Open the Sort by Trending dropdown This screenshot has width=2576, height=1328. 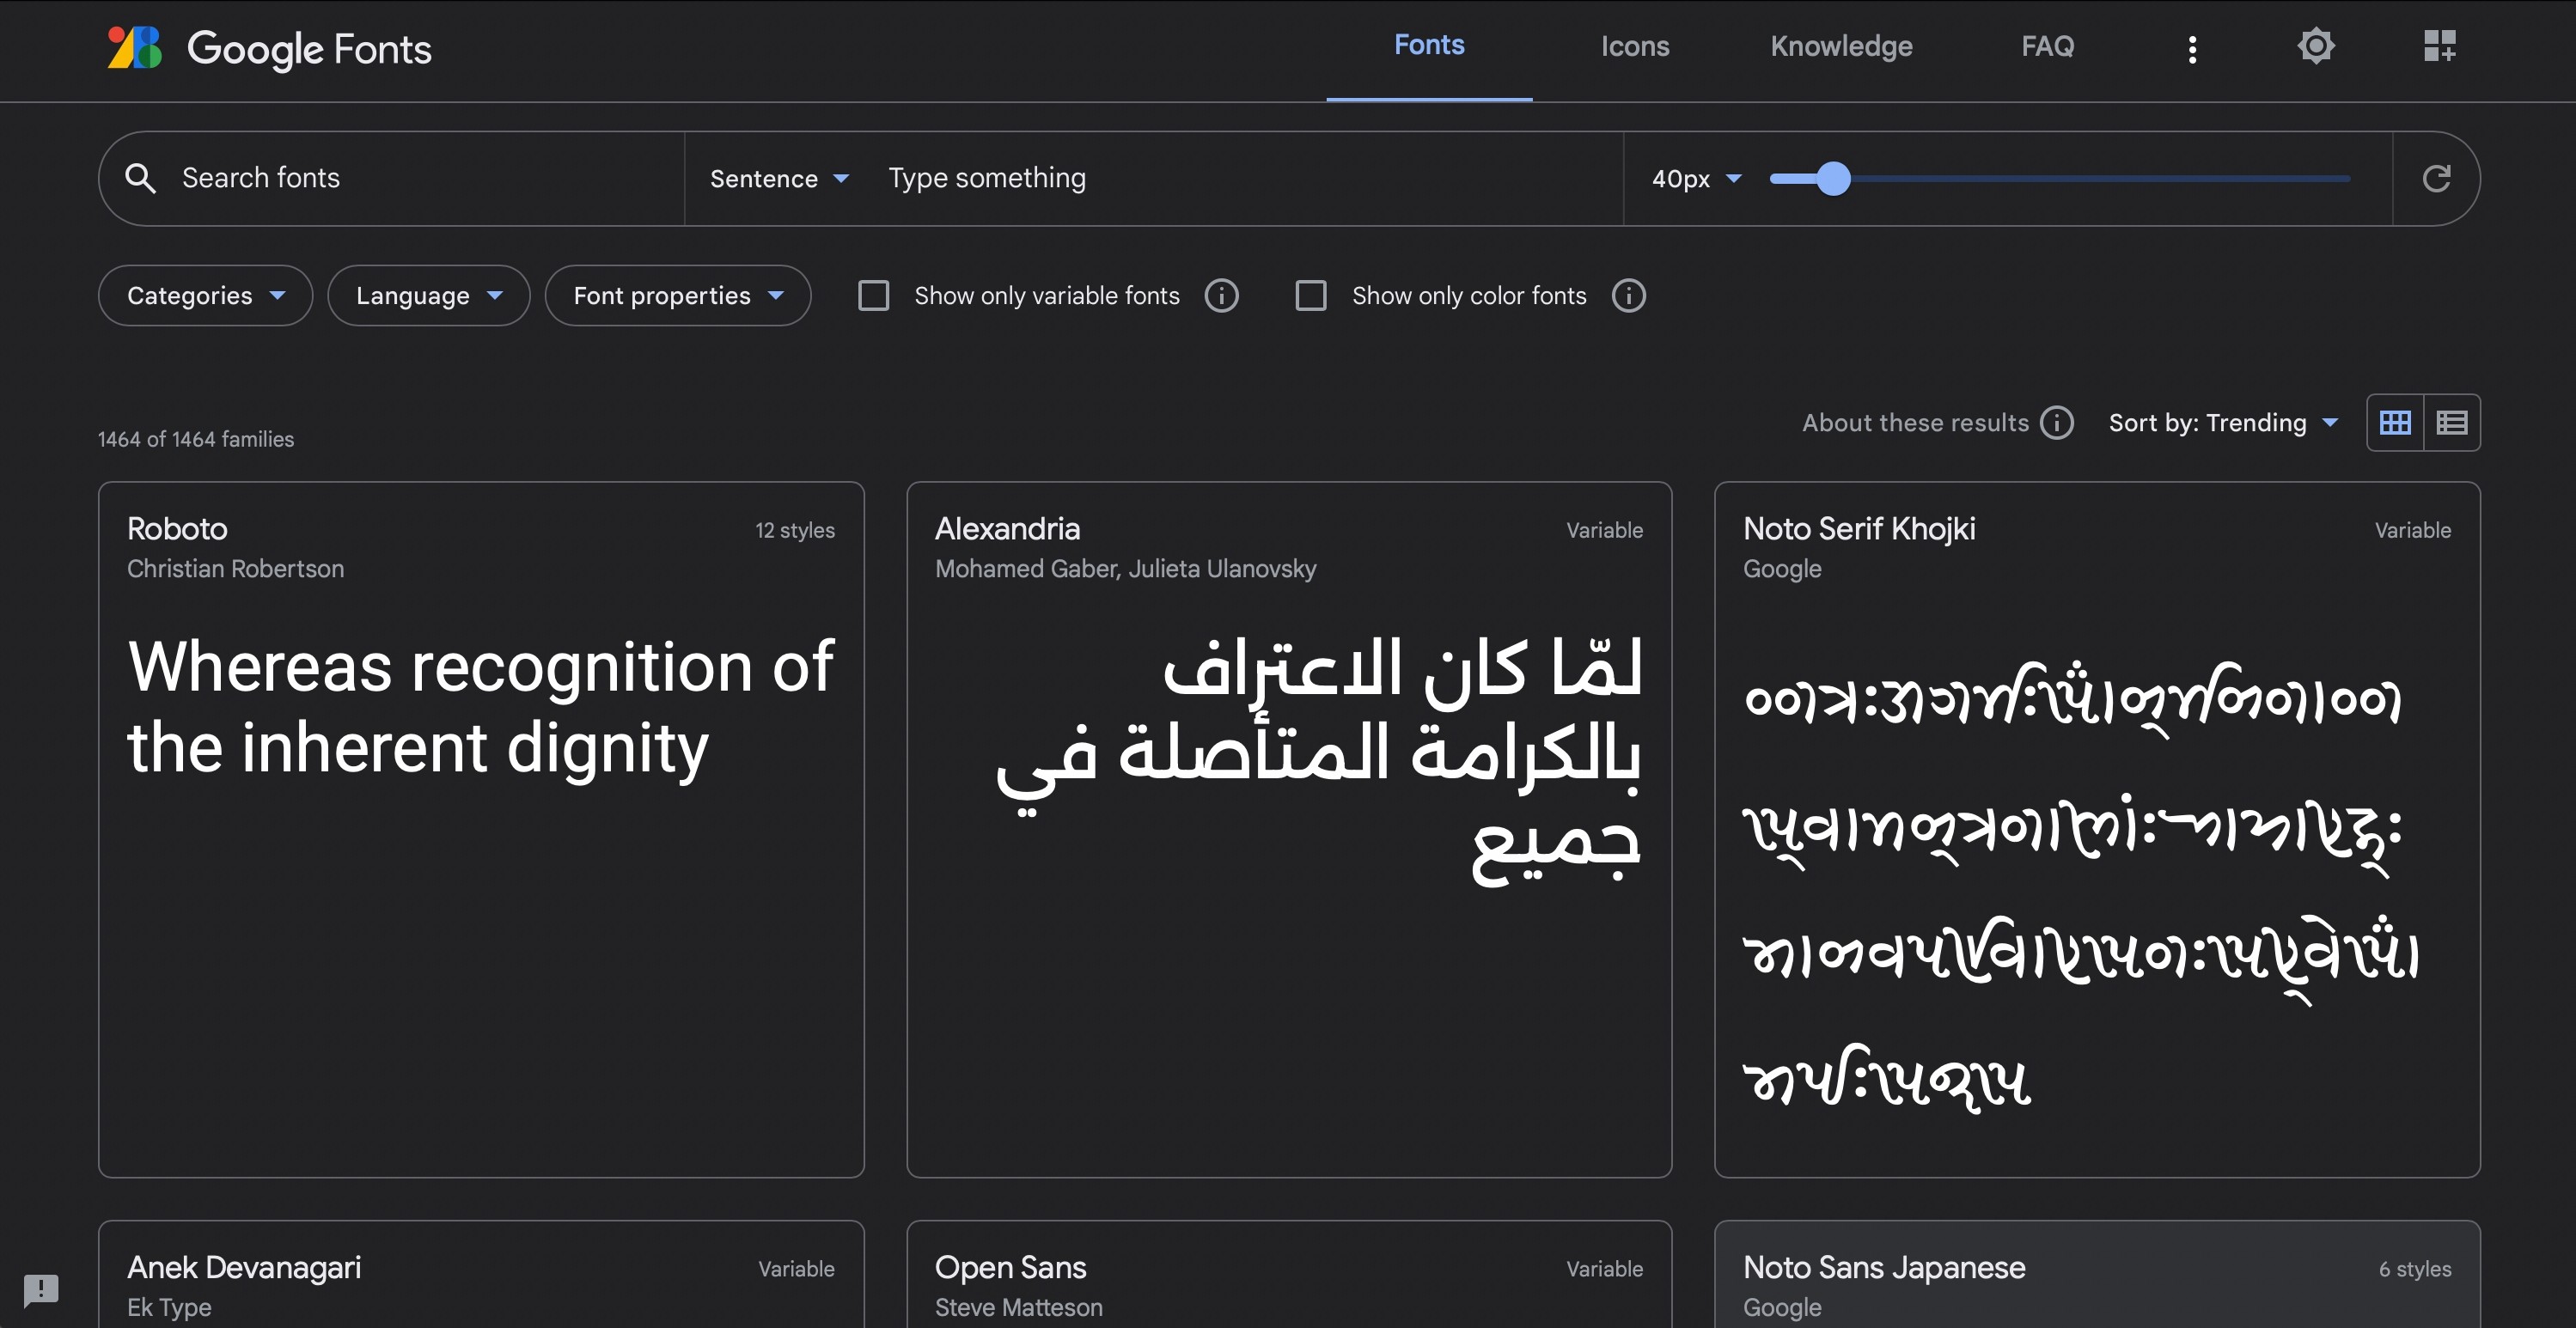pyautogui.click(x=2222, y=423)
